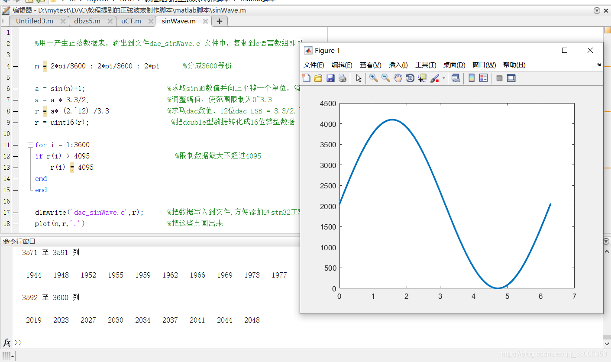This screenshot has height=362, width=611.
Task: Open the 编辑(E) menu in Figure 1
Action: pyautogui.click(x=342, y=65)
